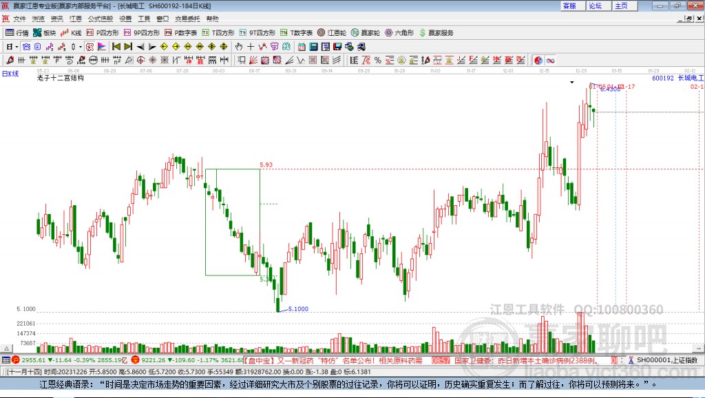Click the 日K线 label

pos(10,74)
